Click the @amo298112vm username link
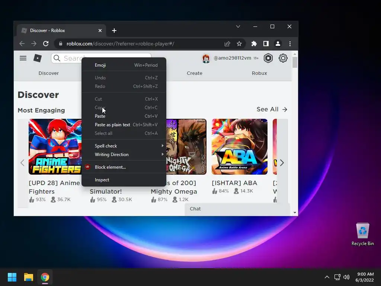Viewport: 381px width, 286px height. pos(232,58)
